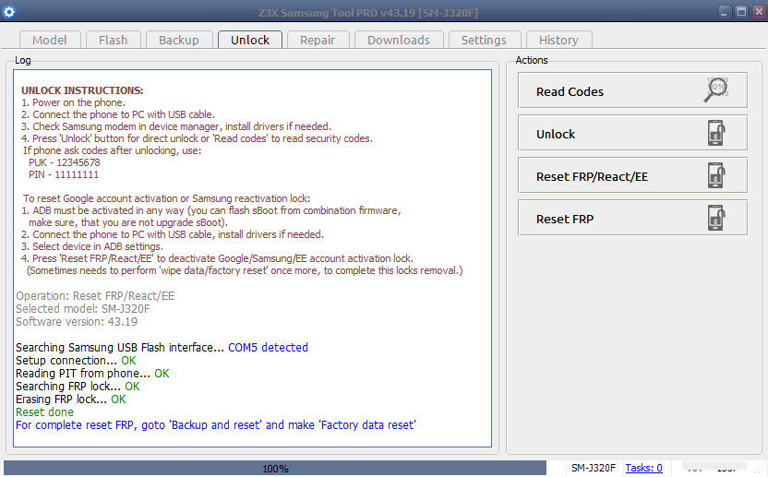
Task: Click the 'UNLOCK INSTRUCTIONS:' heading
Action: [82, 90]
